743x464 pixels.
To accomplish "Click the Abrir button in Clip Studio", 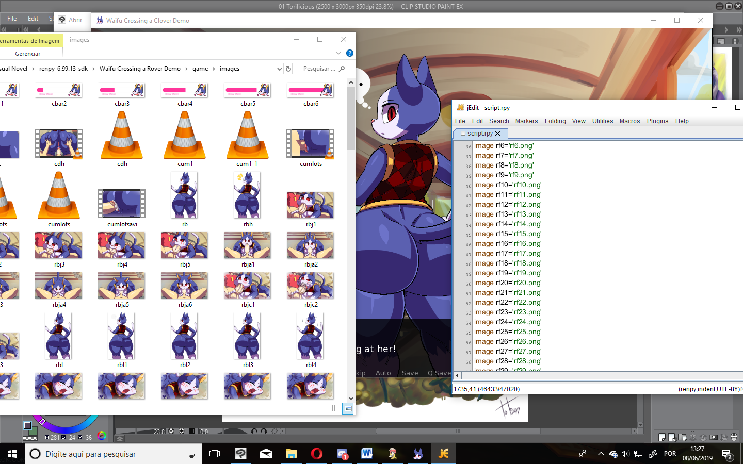I will [70, 20].
